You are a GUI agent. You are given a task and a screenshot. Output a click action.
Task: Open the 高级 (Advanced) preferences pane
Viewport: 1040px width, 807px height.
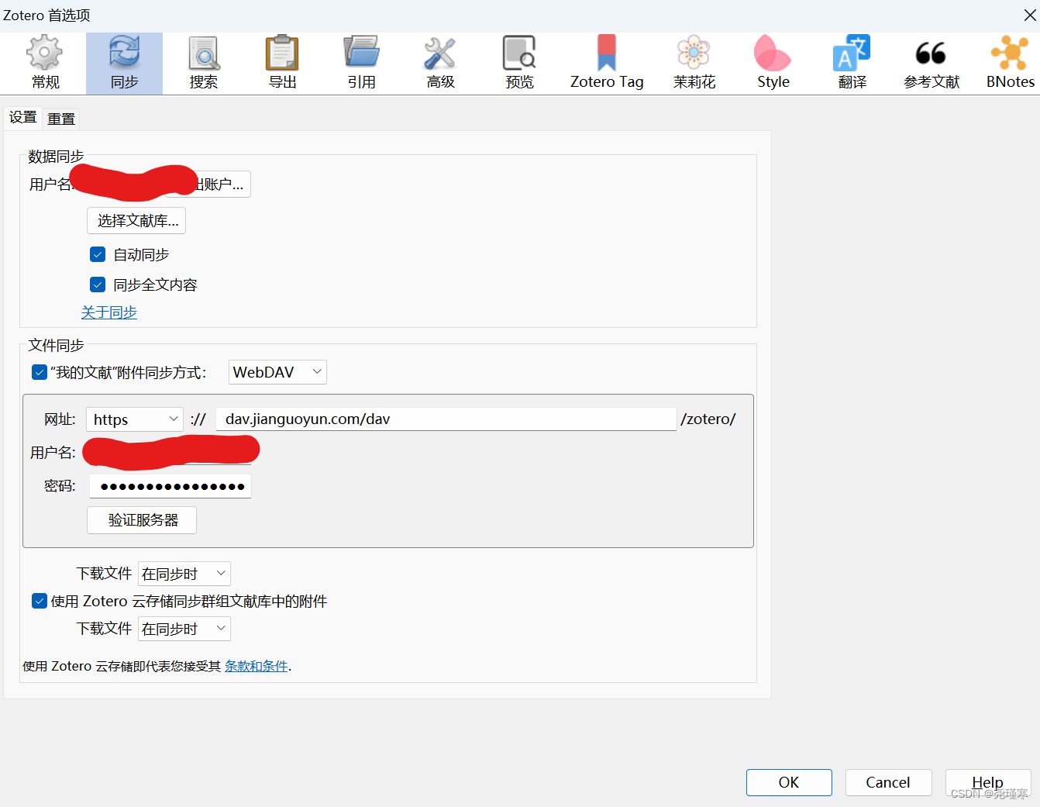tap(440, 64)
